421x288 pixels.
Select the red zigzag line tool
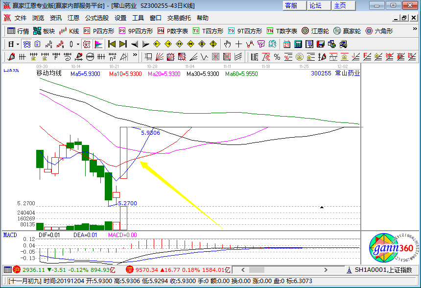250,44
